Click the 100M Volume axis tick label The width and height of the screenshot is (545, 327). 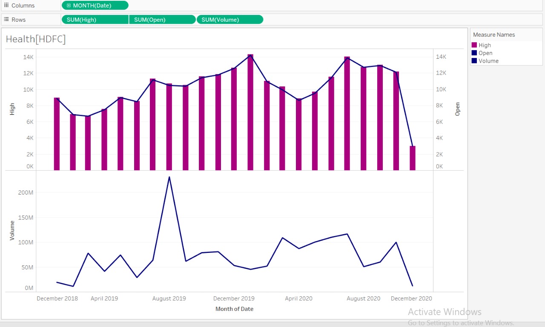click(x=26, y=242)
